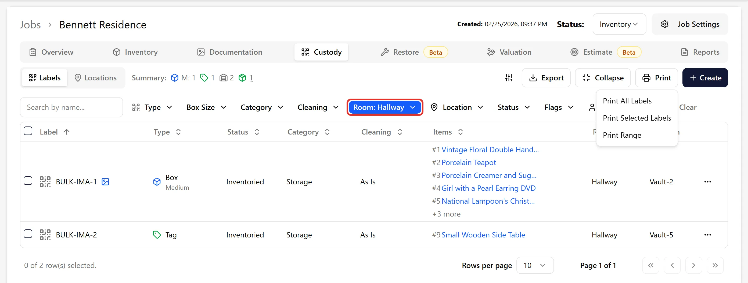748x283 pixels.
Task: Go to previous page arrow
Action: coord(672,265)
